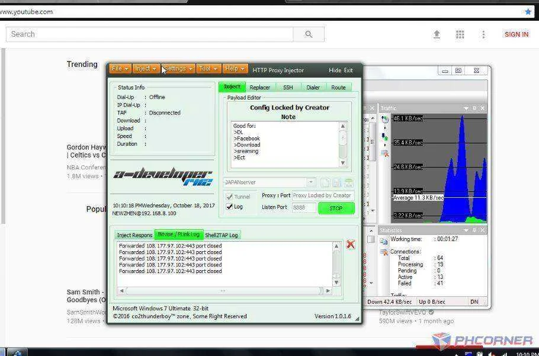
Task: Click the Statistics panel pin icon
Action: coord(474,230)
